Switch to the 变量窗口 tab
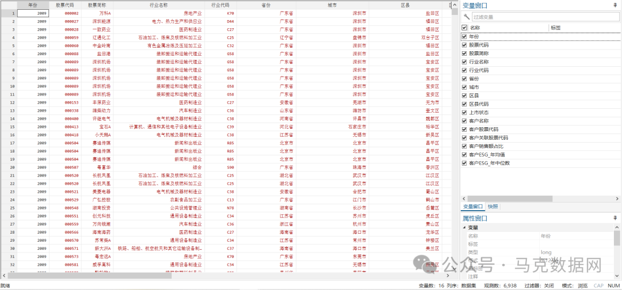Screen dimensions: 622x290 [x=473, y=207]
